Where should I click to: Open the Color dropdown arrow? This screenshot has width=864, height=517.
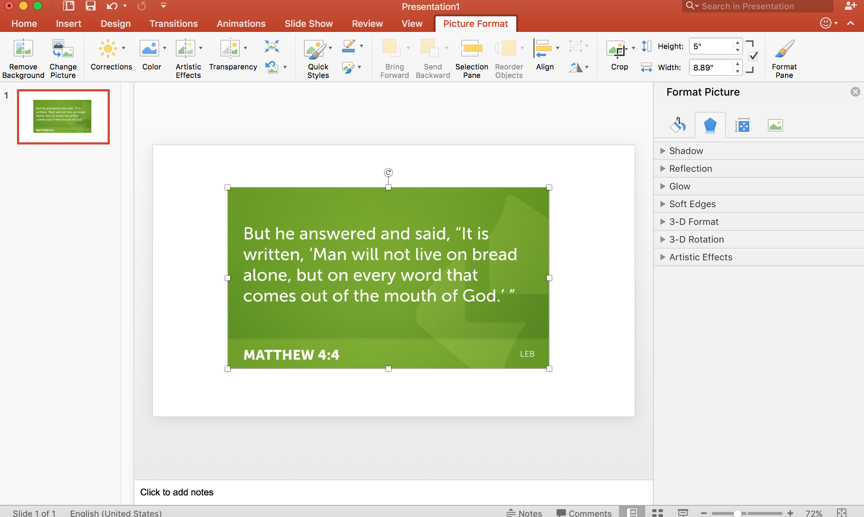[165, 49]
